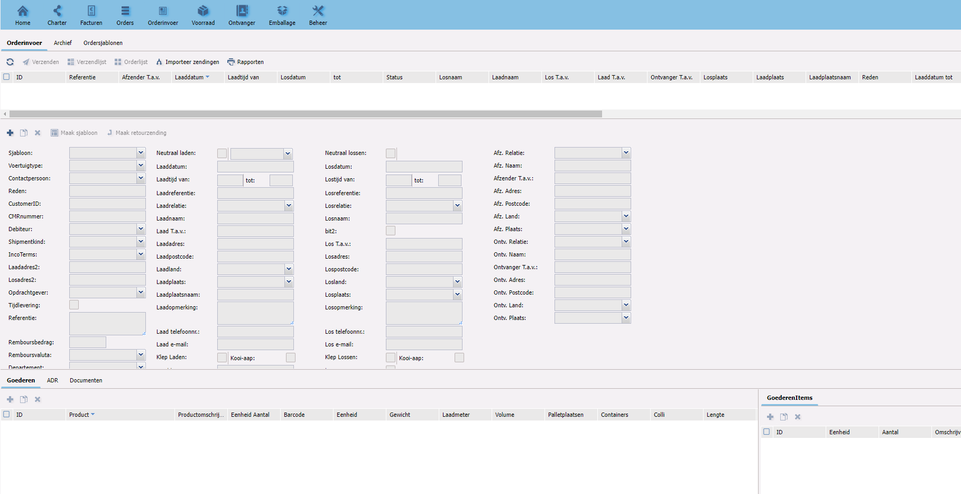Select the Orderinvoer sub-tab

tap(24, 43)
